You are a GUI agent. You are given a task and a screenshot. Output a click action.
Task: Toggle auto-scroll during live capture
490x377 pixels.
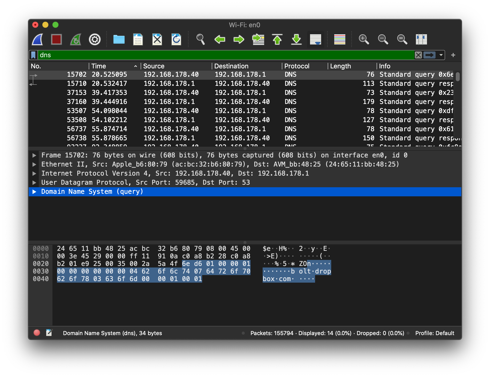(315, 39)
